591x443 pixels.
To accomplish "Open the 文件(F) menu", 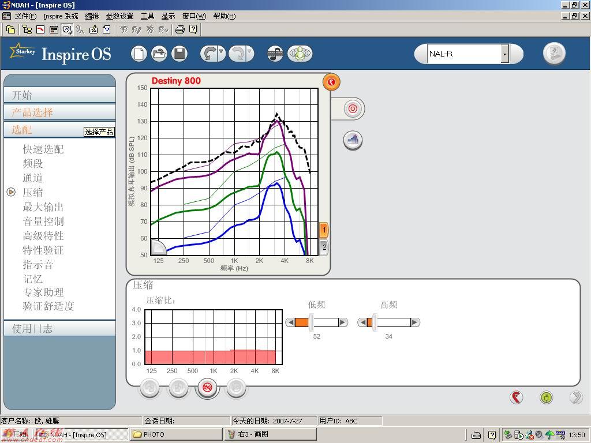I will pos(25,16).
